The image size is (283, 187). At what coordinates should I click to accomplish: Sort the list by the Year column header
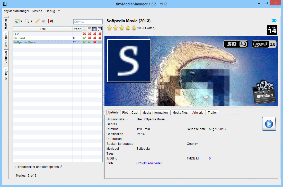pos(77,29)
